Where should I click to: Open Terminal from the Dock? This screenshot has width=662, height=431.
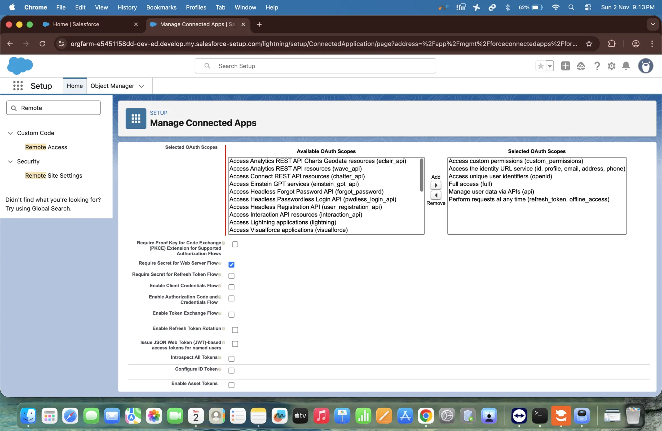540,416
